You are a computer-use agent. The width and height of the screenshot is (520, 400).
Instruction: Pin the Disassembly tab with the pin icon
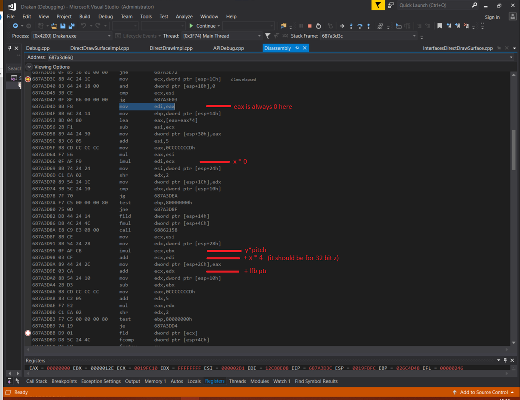[297, 48]
